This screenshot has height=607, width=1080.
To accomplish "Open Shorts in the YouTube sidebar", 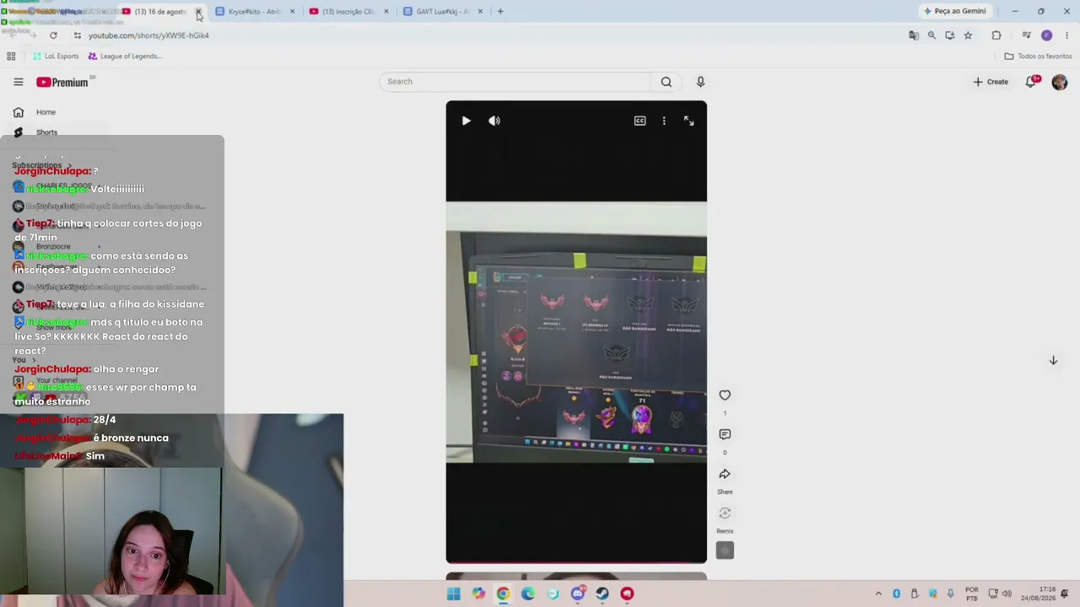I will [x=46, y=132].
